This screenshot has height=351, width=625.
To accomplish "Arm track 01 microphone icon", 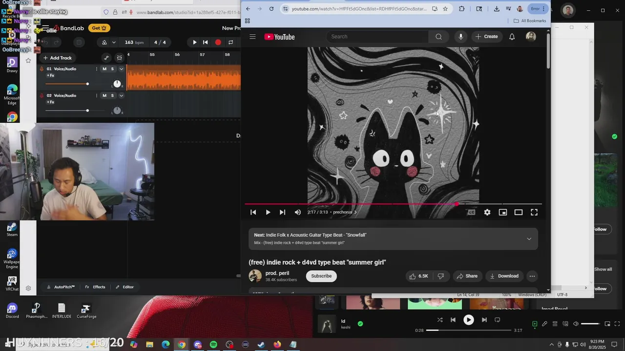I will pos(42,69).
